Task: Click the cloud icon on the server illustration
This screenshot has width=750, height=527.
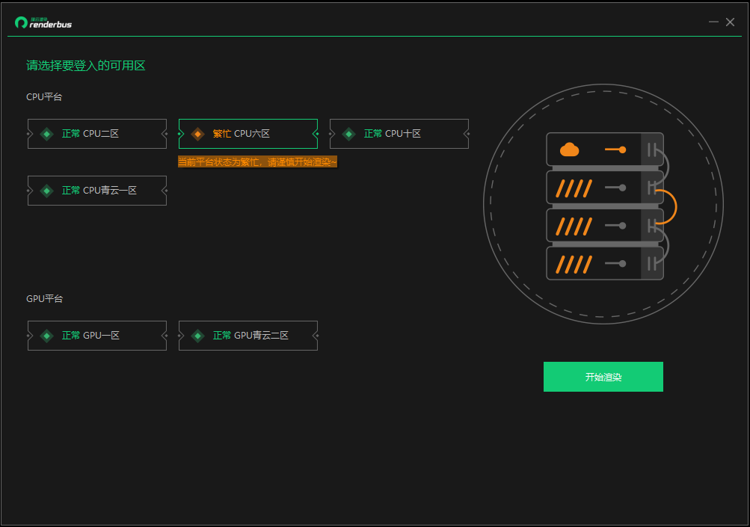Action: 570,150
